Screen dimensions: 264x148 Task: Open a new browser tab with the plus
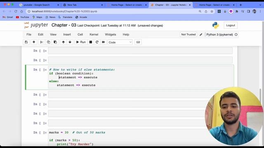tap(240, 5)
